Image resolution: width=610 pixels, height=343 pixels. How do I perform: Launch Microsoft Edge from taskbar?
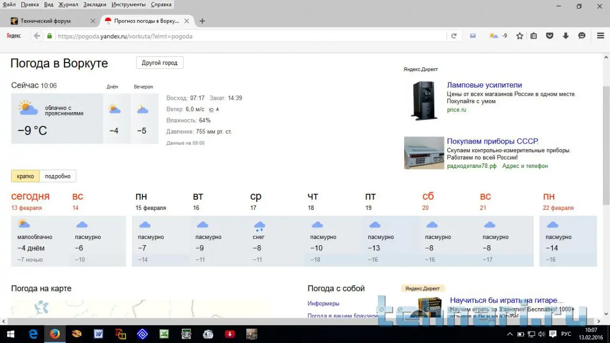33,334
